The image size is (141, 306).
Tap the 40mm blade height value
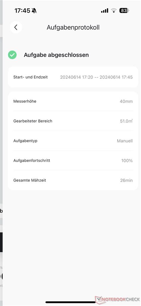[x=126, y=101]
